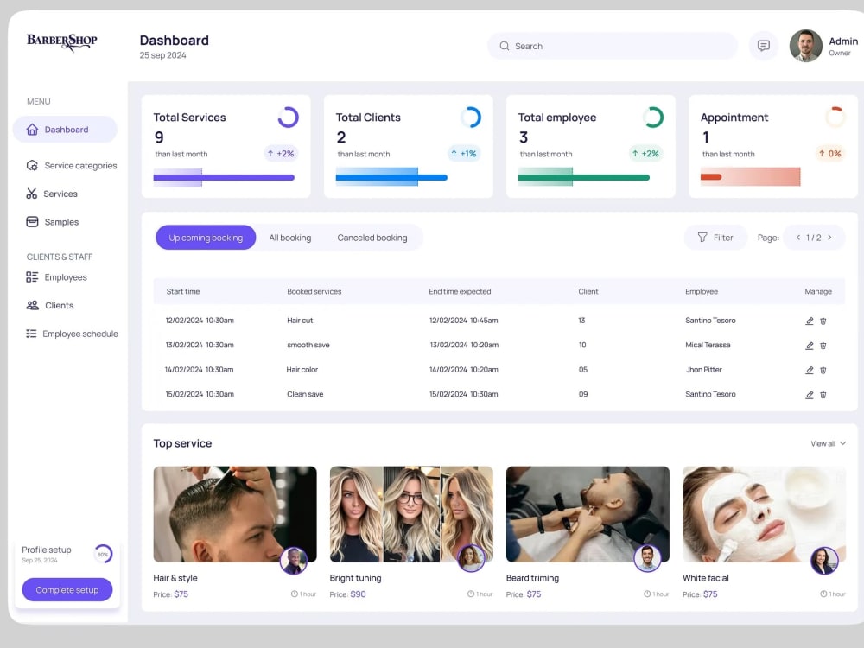The width and height of the screenshot is (864, 648).
Task: Click the Employee schedule checklist icon
Action: coord(31,334)
